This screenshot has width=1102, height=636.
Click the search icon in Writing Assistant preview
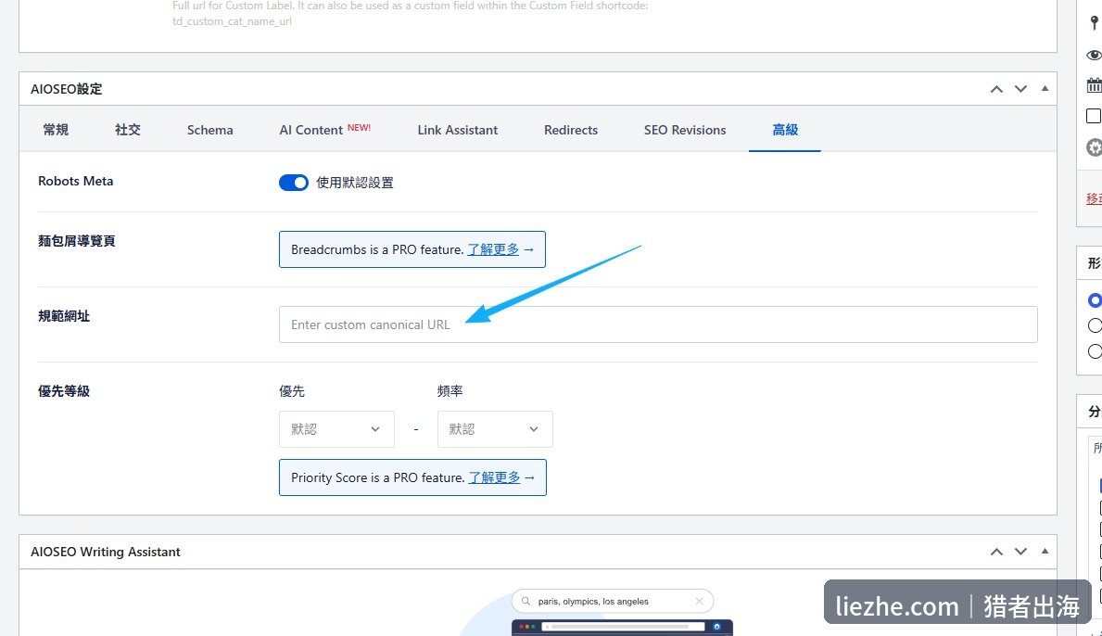[526, 601]
